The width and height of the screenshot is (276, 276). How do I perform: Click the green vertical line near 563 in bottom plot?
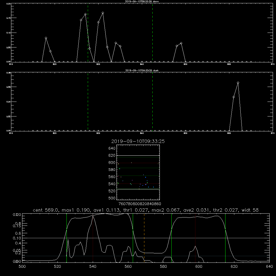[x=133, y=238]
